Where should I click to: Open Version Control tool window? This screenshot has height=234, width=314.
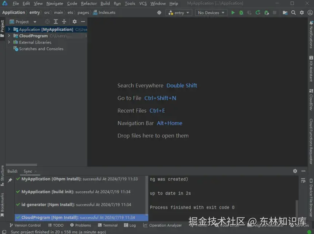pos(25,225)
